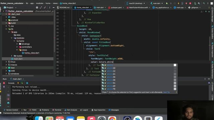The width and height of the screenshot is (214, 120).
Task: Open Chrome from the Dock
Action: (112, 118)
